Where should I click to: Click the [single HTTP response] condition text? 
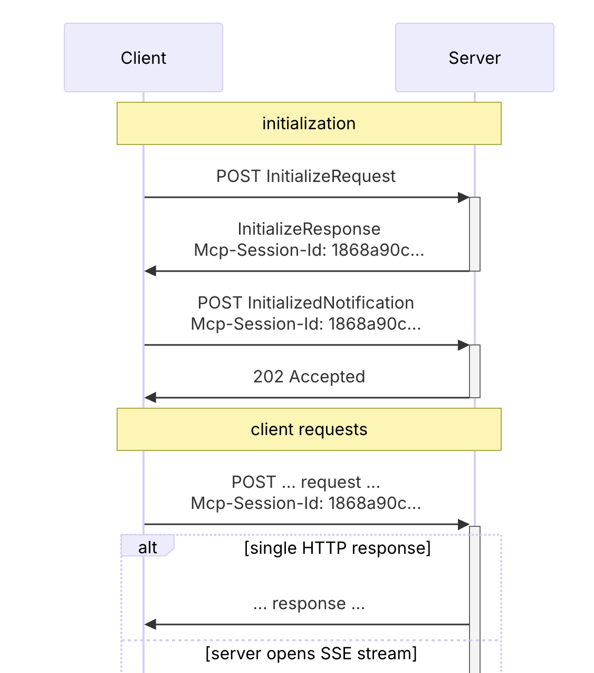pyautogui.click(x=337, y=548)
